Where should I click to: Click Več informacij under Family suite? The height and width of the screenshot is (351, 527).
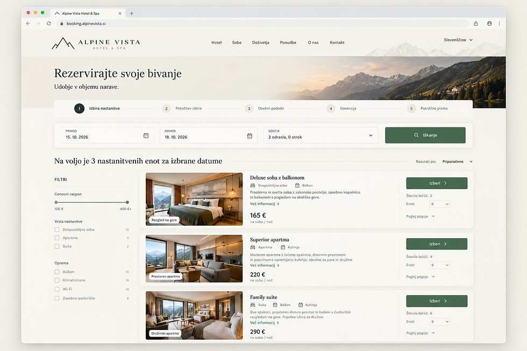[x=265, y=323]
